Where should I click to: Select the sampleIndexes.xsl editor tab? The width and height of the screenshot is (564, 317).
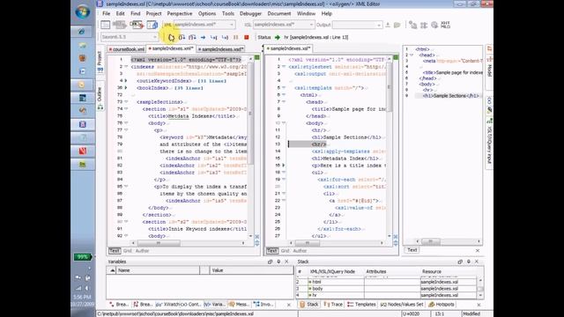click(x=288, y=48)
